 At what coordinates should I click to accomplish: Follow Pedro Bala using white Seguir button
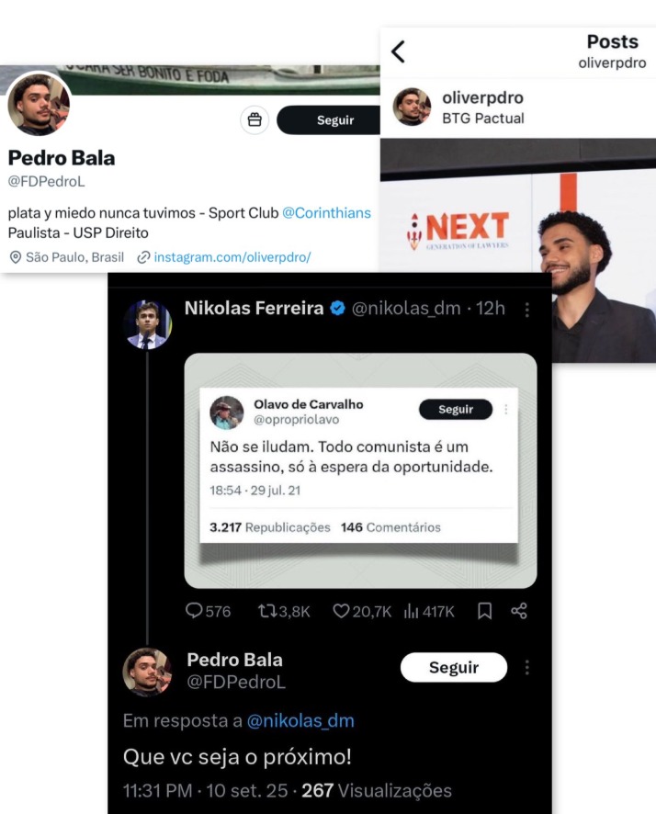(x=454, y=668)
